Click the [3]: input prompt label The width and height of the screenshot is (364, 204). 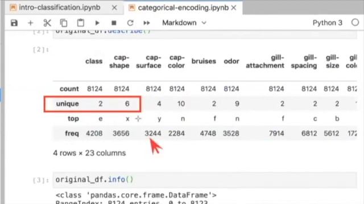coord(41,180)
